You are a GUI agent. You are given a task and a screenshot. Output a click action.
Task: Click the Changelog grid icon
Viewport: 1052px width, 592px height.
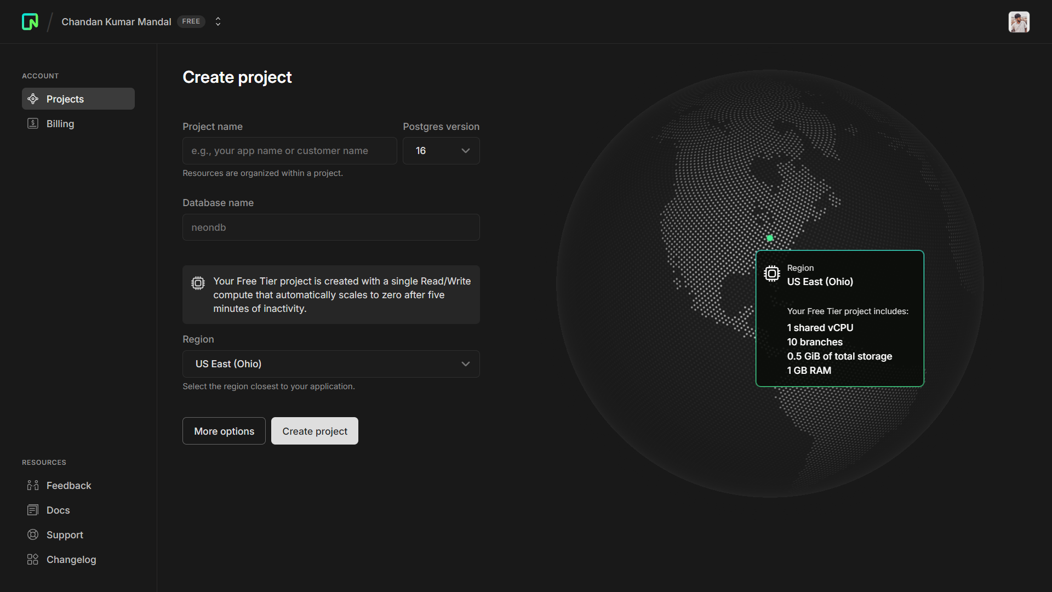(33, 559)
